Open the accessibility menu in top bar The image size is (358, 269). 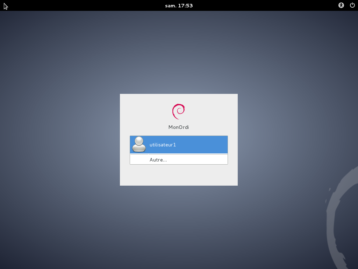(341, 5)
